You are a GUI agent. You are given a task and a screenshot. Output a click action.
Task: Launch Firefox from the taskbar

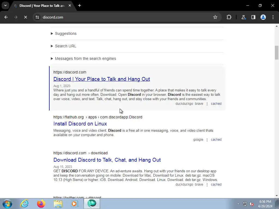[x=41, y=204]
